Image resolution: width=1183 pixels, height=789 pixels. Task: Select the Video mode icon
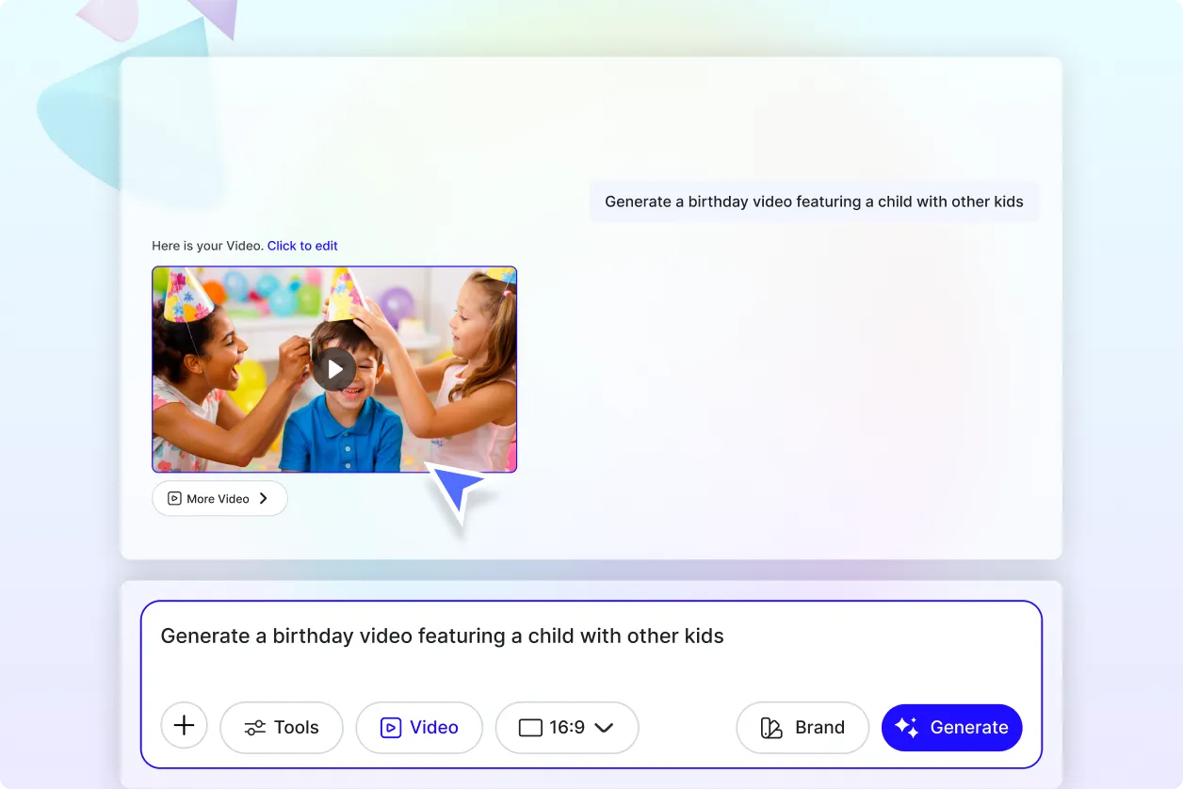pos(390,727)
